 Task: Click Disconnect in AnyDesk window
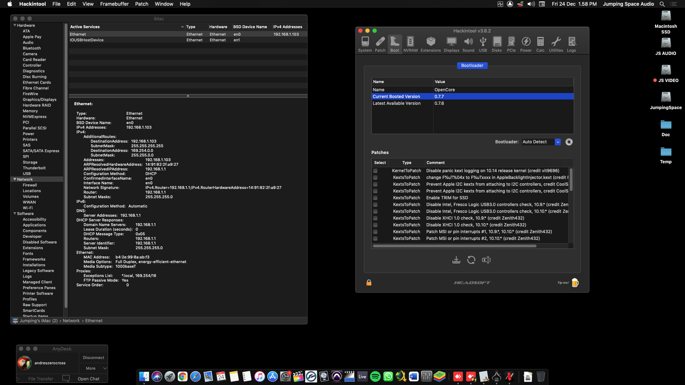tap(93, 358)
